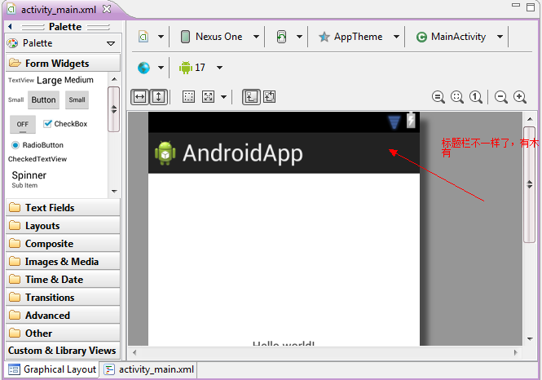Image resolution: width=542 pixels, height=380 pixels.
Task: Toggle fill height layout button
Action: [158, 97]
